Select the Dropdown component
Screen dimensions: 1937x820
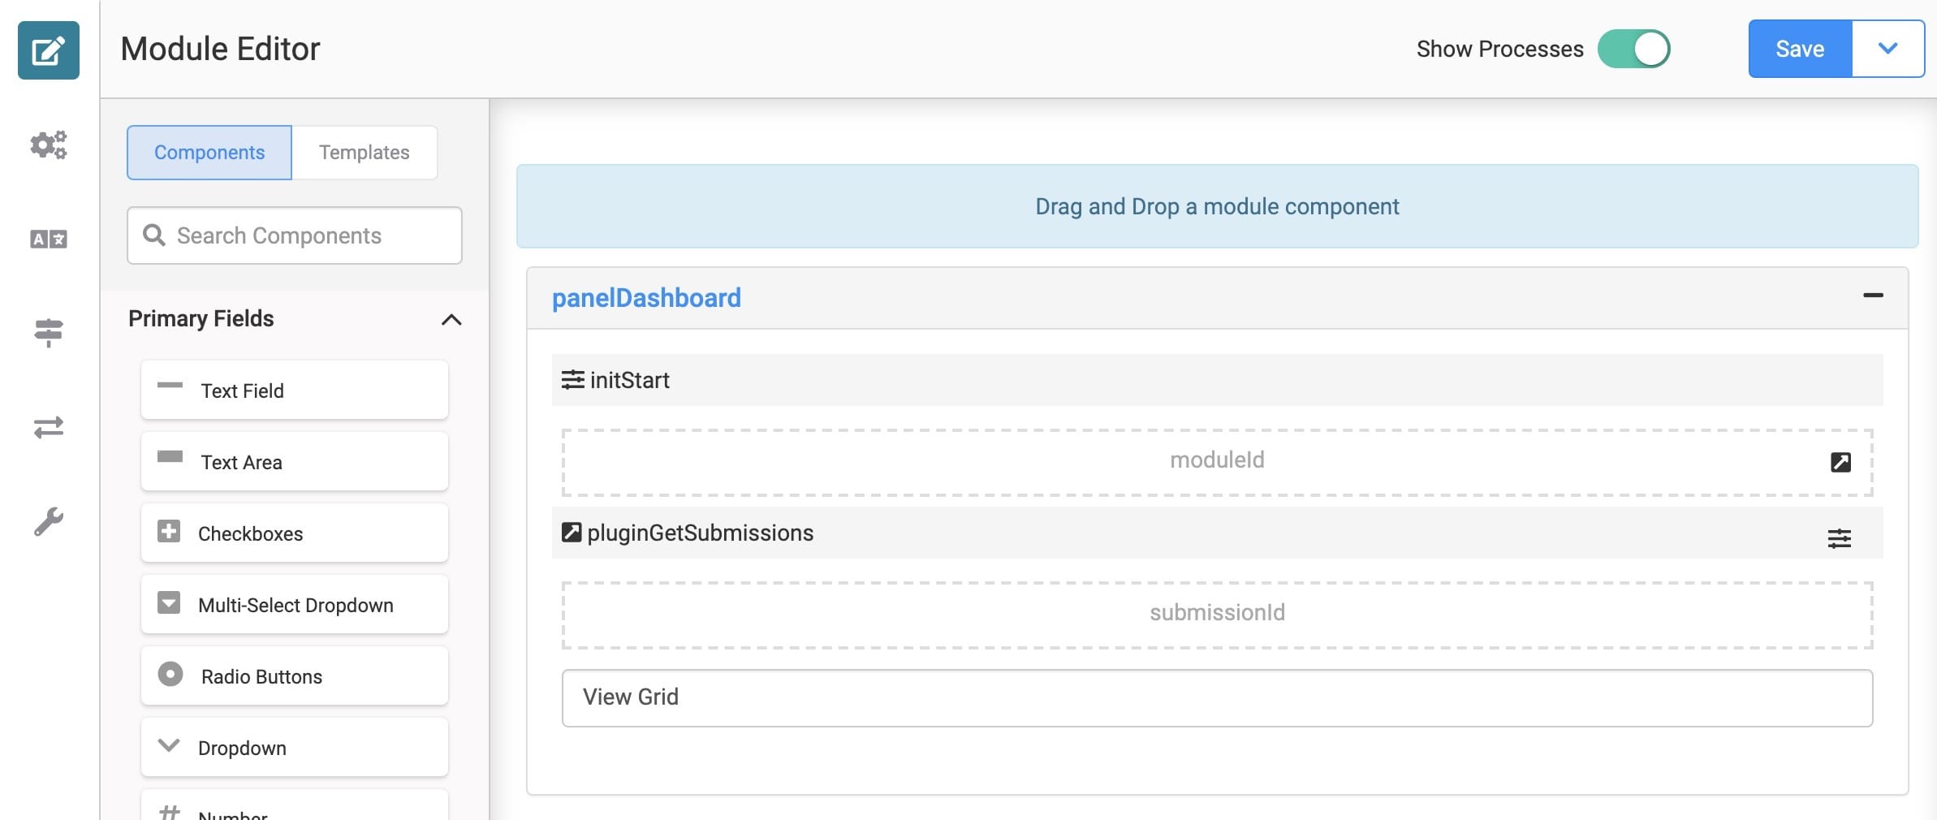(295, 748)
